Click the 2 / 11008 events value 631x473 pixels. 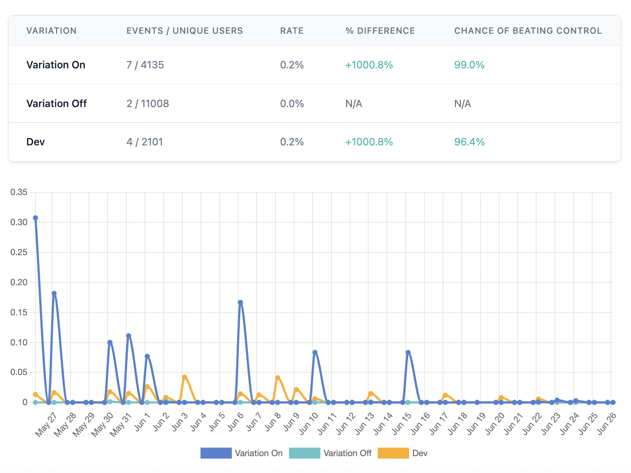tap(148, 103)
